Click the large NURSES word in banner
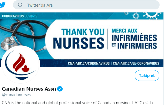 [x=79, y=43]
